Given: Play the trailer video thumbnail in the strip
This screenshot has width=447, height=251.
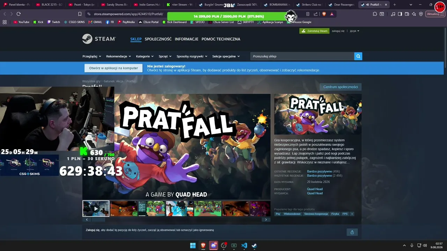Looking at the screenshot, I should click(x=96, y=208).
